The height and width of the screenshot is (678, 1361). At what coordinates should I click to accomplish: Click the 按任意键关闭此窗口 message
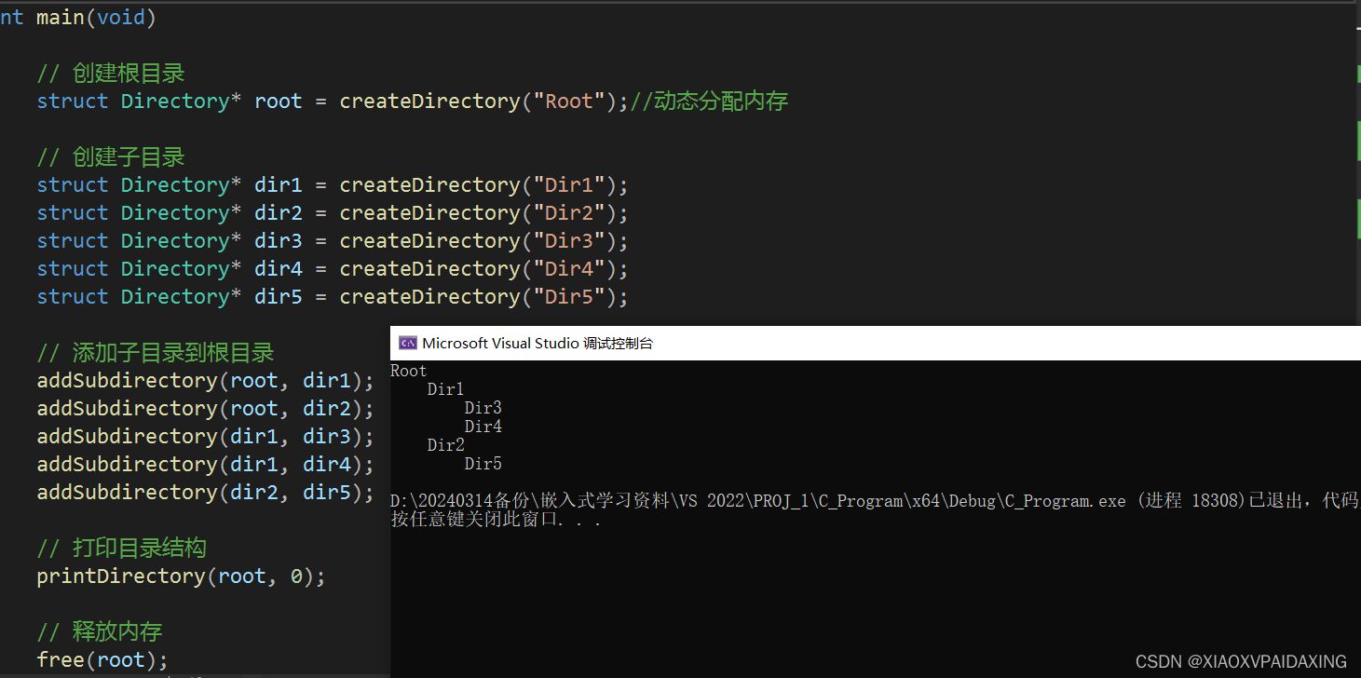coord(496,520)
